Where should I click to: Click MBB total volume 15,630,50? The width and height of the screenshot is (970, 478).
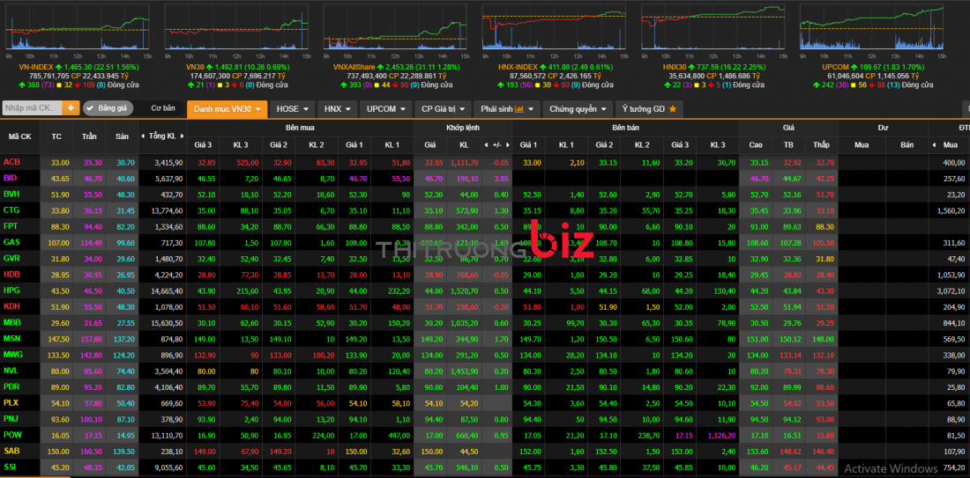tap(169, 322)
